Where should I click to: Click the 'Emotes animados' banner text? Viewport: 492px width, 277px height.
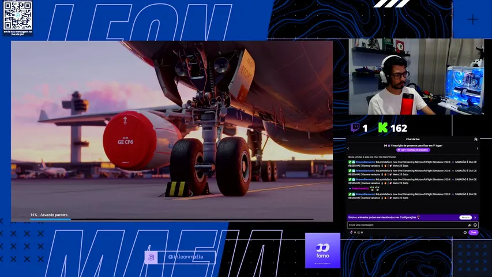pos(382,218)
